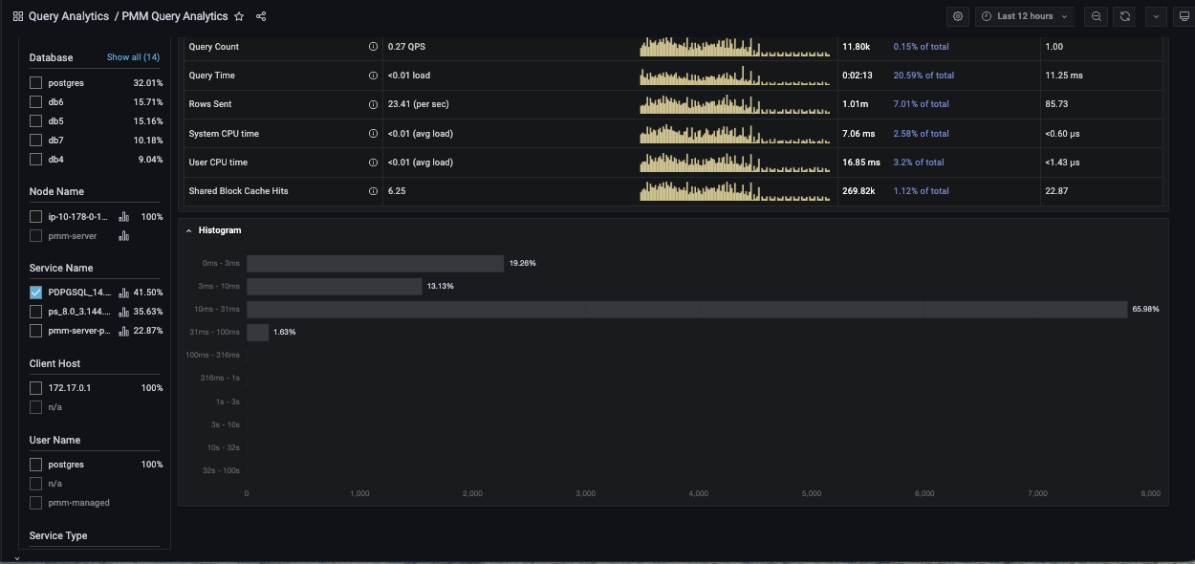Open the Last 12 hours time picker
Screen dimensions: 1195x564
(1025, 16)
